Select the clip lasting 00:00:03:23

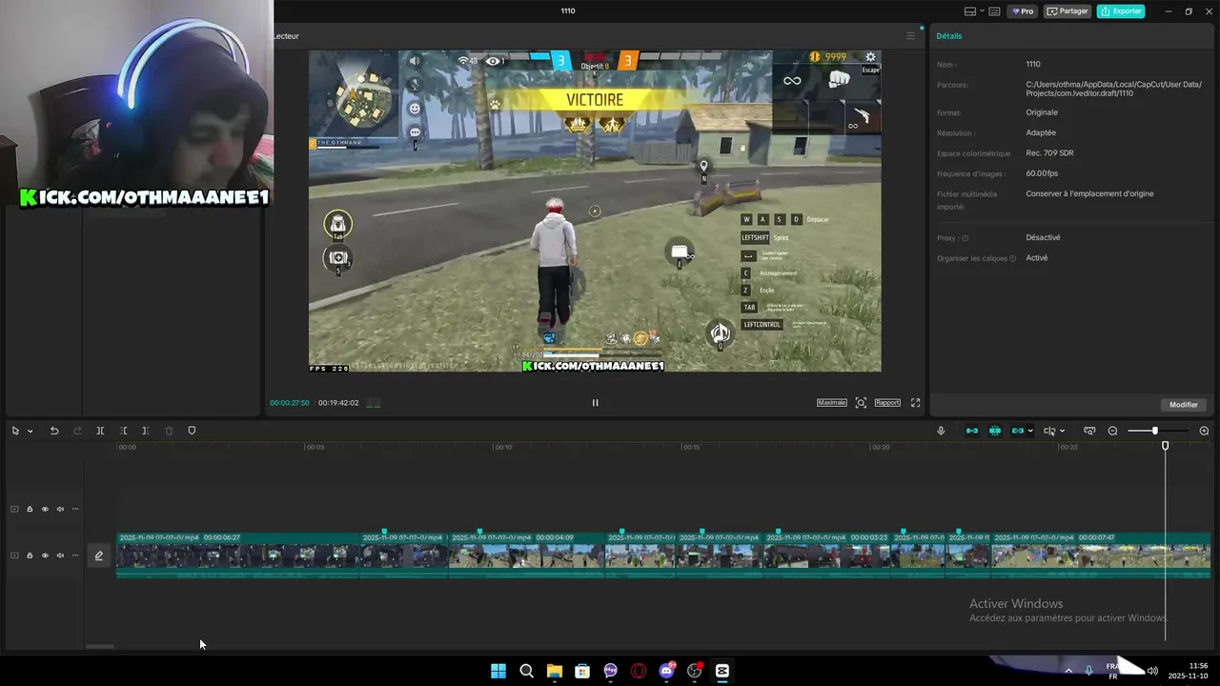[x=826, y=555]
